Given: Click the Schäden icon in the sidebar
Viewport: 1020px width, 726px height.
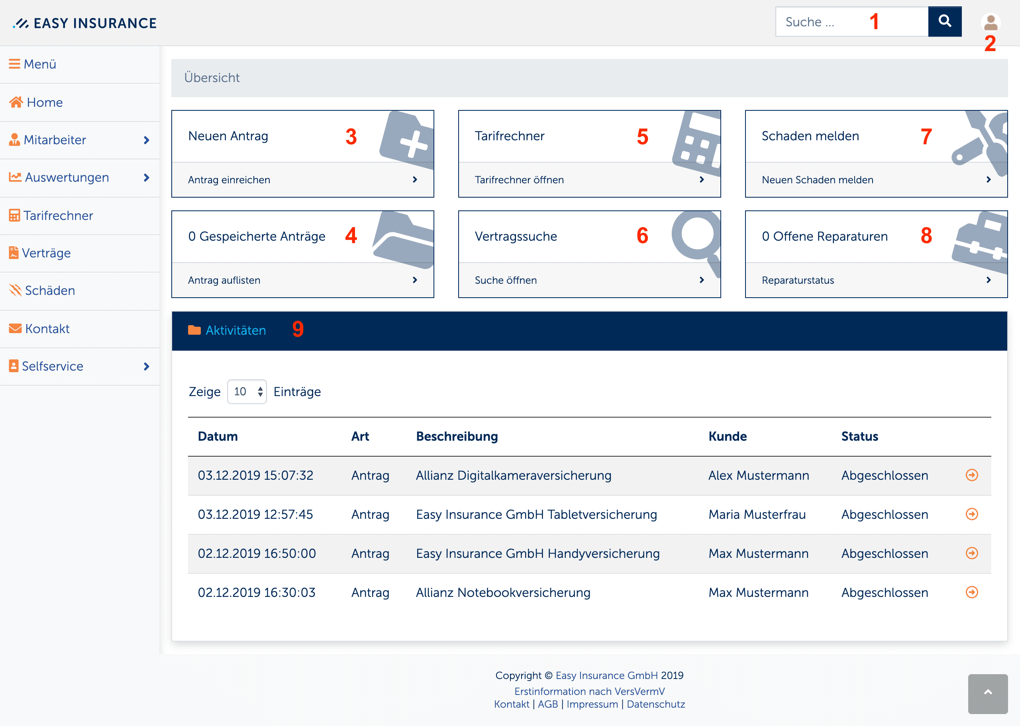Looking at the screenshot, I should coord(15,290).
